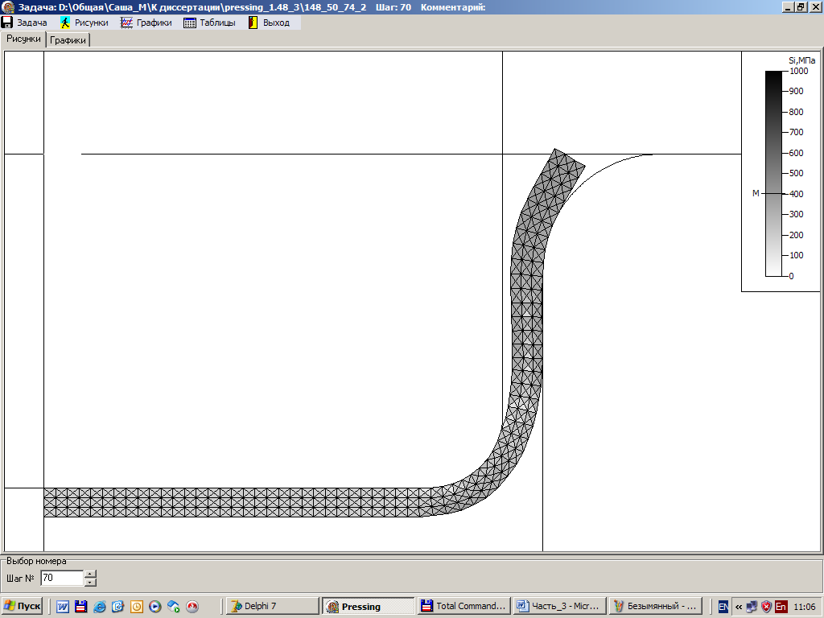Click the Таблицы table icon
Viewport: 824px width, 618px height.
(x=190, y=23)
